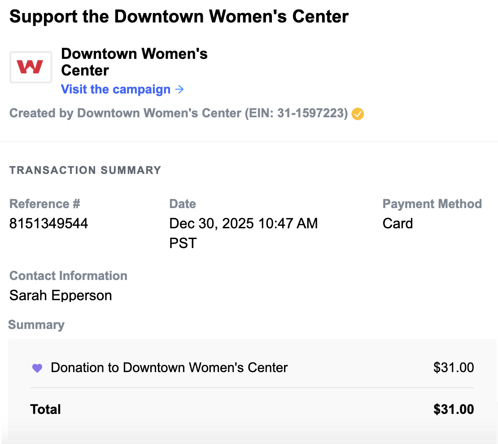The image size is (498, 444).
Task: Click the Transaction Summary section heading
Action: point(85,170)
